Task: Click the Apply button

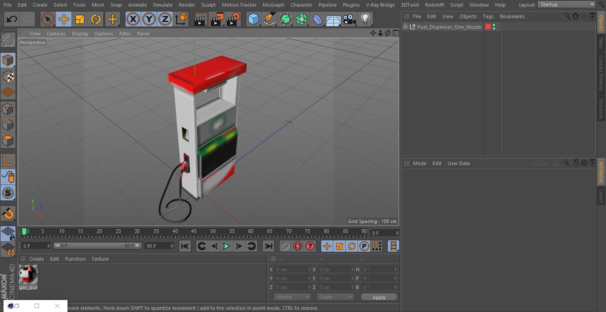Action: coord(379,297)
